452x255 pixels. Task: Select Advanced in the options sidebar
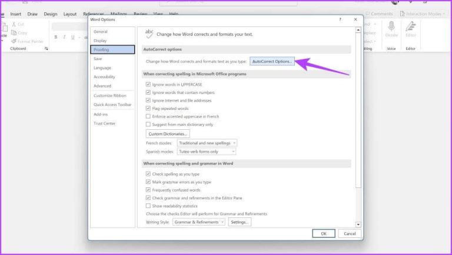pyautogui.click(x=102, y=86)
